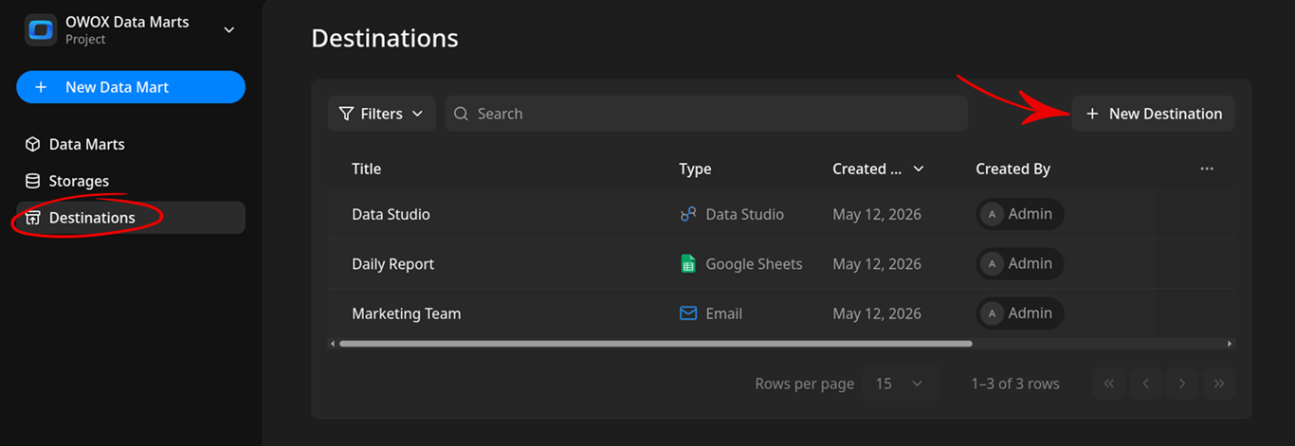Viewport: 1295px width, 446px height.
Task: Sort by Created column header
Action: click(878, 169)
